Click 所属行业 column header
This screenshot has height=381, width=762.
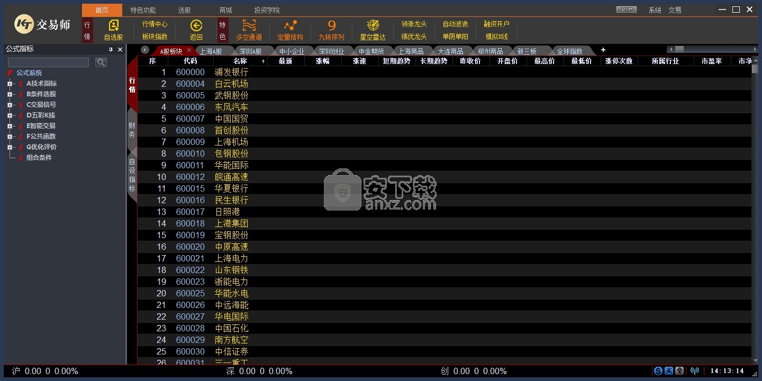665,61
